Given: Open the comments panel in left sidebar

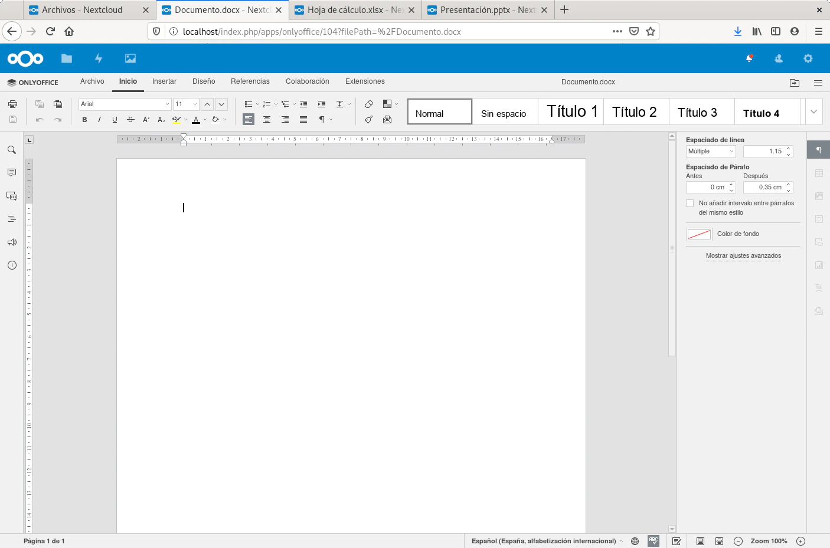Looking at the screenshot, I should [12, 173].
